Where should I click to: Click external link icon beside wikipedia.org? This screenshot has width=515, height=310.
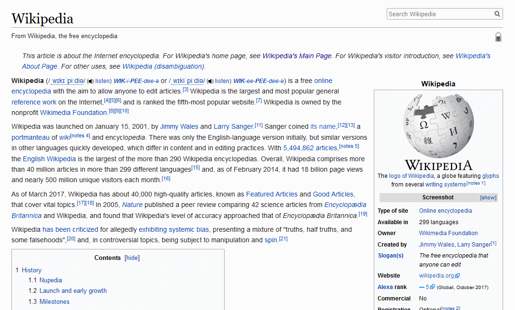[457, 276]
